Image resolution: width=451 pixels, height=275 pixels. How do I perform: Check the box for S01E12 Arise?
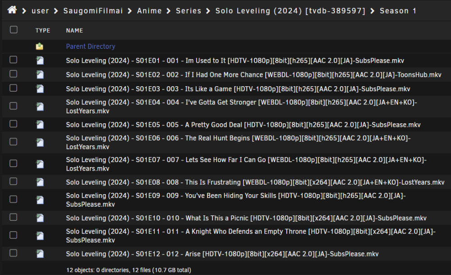coord(13,253)
